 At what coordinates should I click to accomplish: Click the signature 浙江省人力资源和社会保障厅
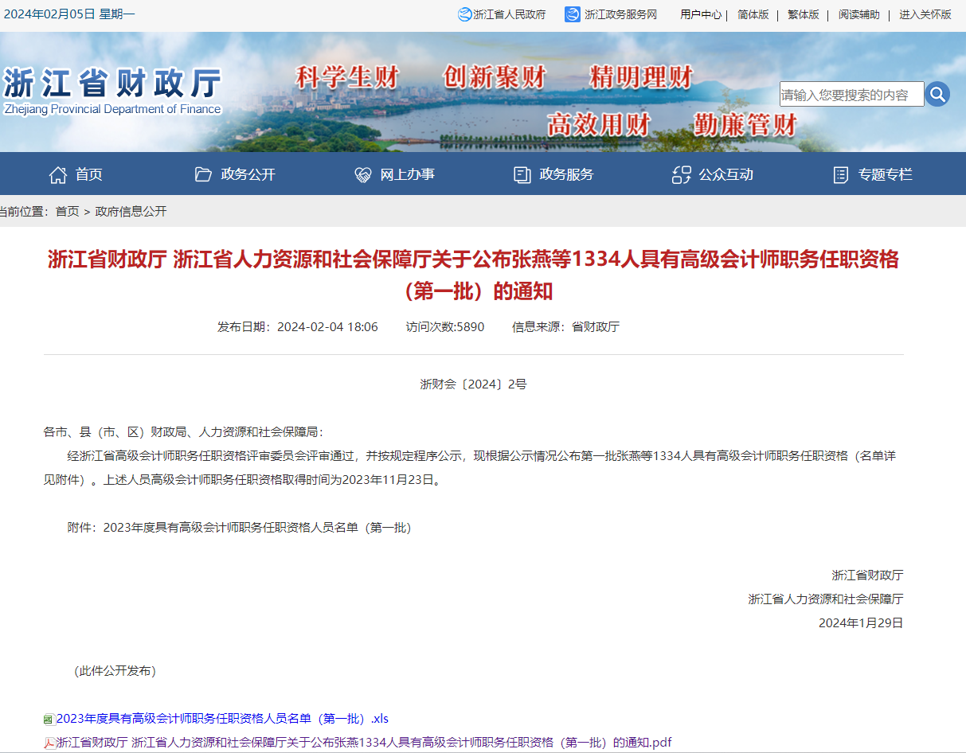826,599
